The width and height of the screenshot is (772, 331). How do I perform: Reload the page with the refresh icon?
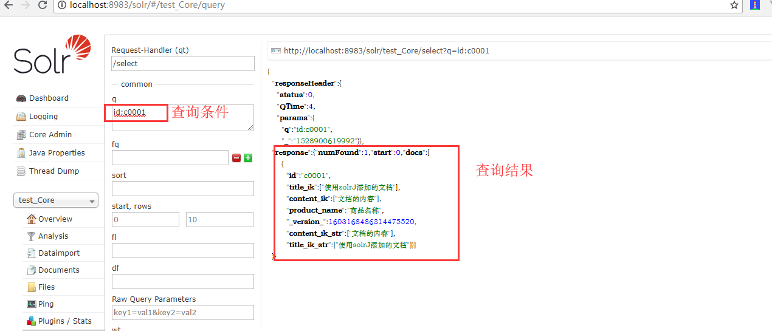pos(43,5)
